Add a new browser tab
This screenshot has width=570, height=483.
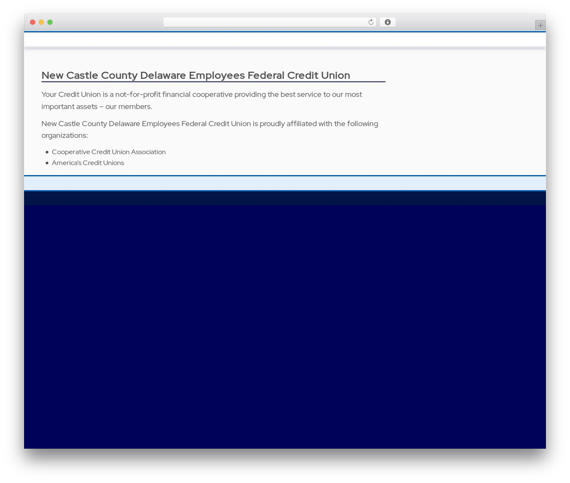coord(540,25)
